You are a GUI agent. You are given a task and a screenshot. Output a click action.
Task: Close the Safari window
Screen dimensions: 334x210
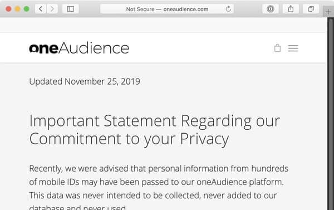[x=8, y=9]
